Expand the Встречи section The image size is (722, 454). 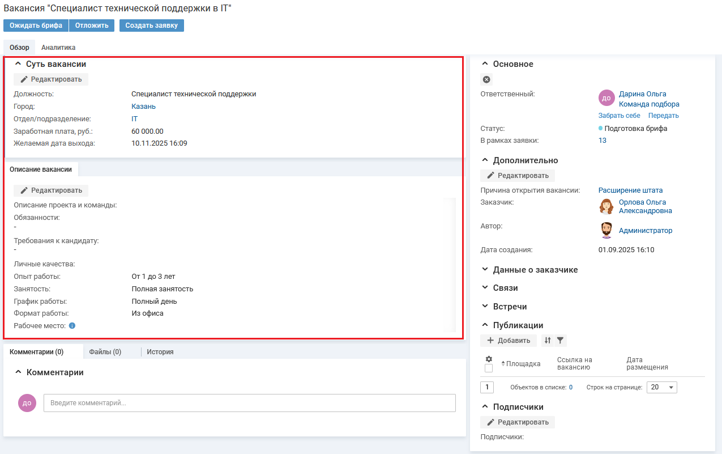510,307
